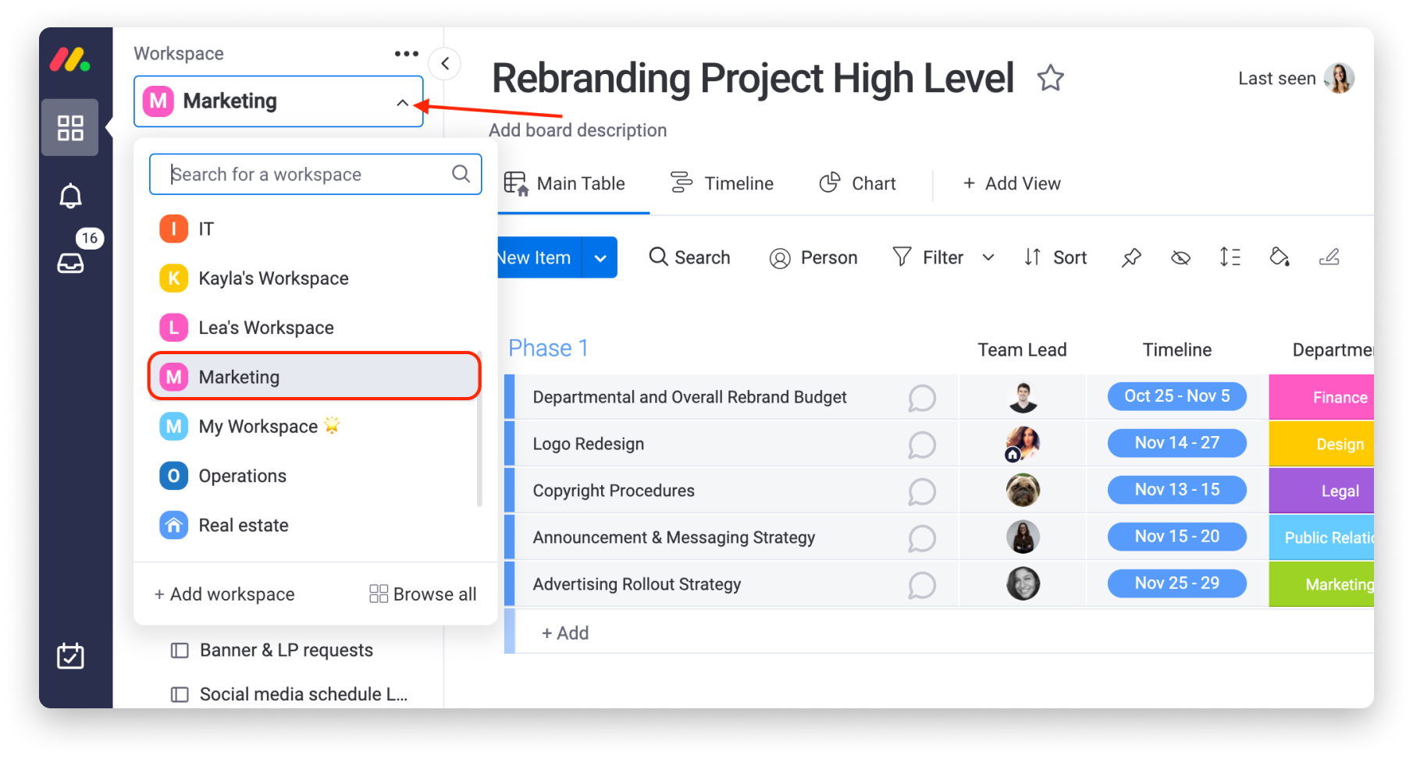The height and width of the screenshot is (759, 1413).
Task: Open the Sort options
Action: [x=1055, y=257]
